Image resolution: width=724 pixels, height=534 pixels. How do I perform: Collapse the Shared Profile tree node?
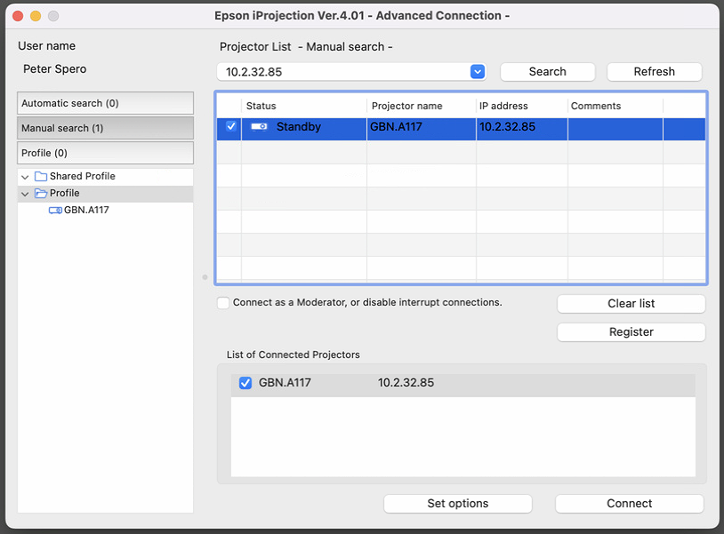25,177
